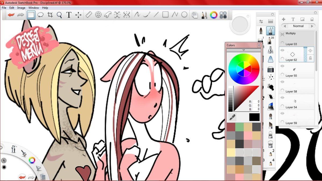Open the Normal blend mode selector
The height and width of the screenshot is (181, 322).
298,26
